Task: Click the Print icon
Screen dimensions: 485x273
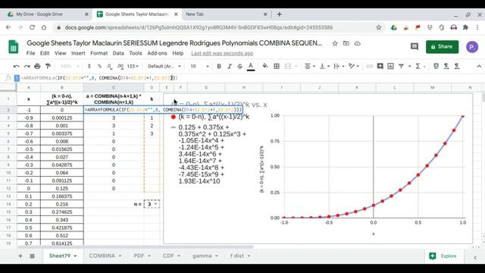Action: pyautogui.click(x=37, y=66)
